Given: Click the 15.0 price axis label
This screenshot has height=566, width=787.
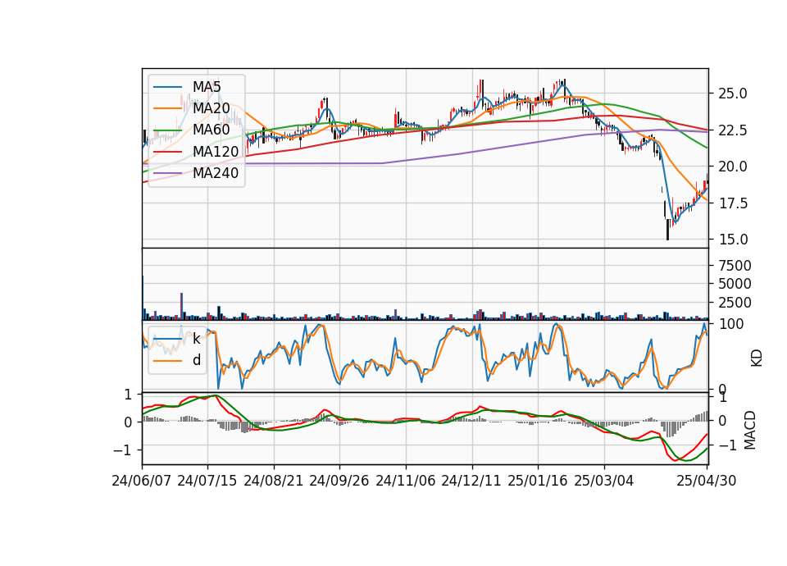Looking at the screenshot, I should [733, 240].
